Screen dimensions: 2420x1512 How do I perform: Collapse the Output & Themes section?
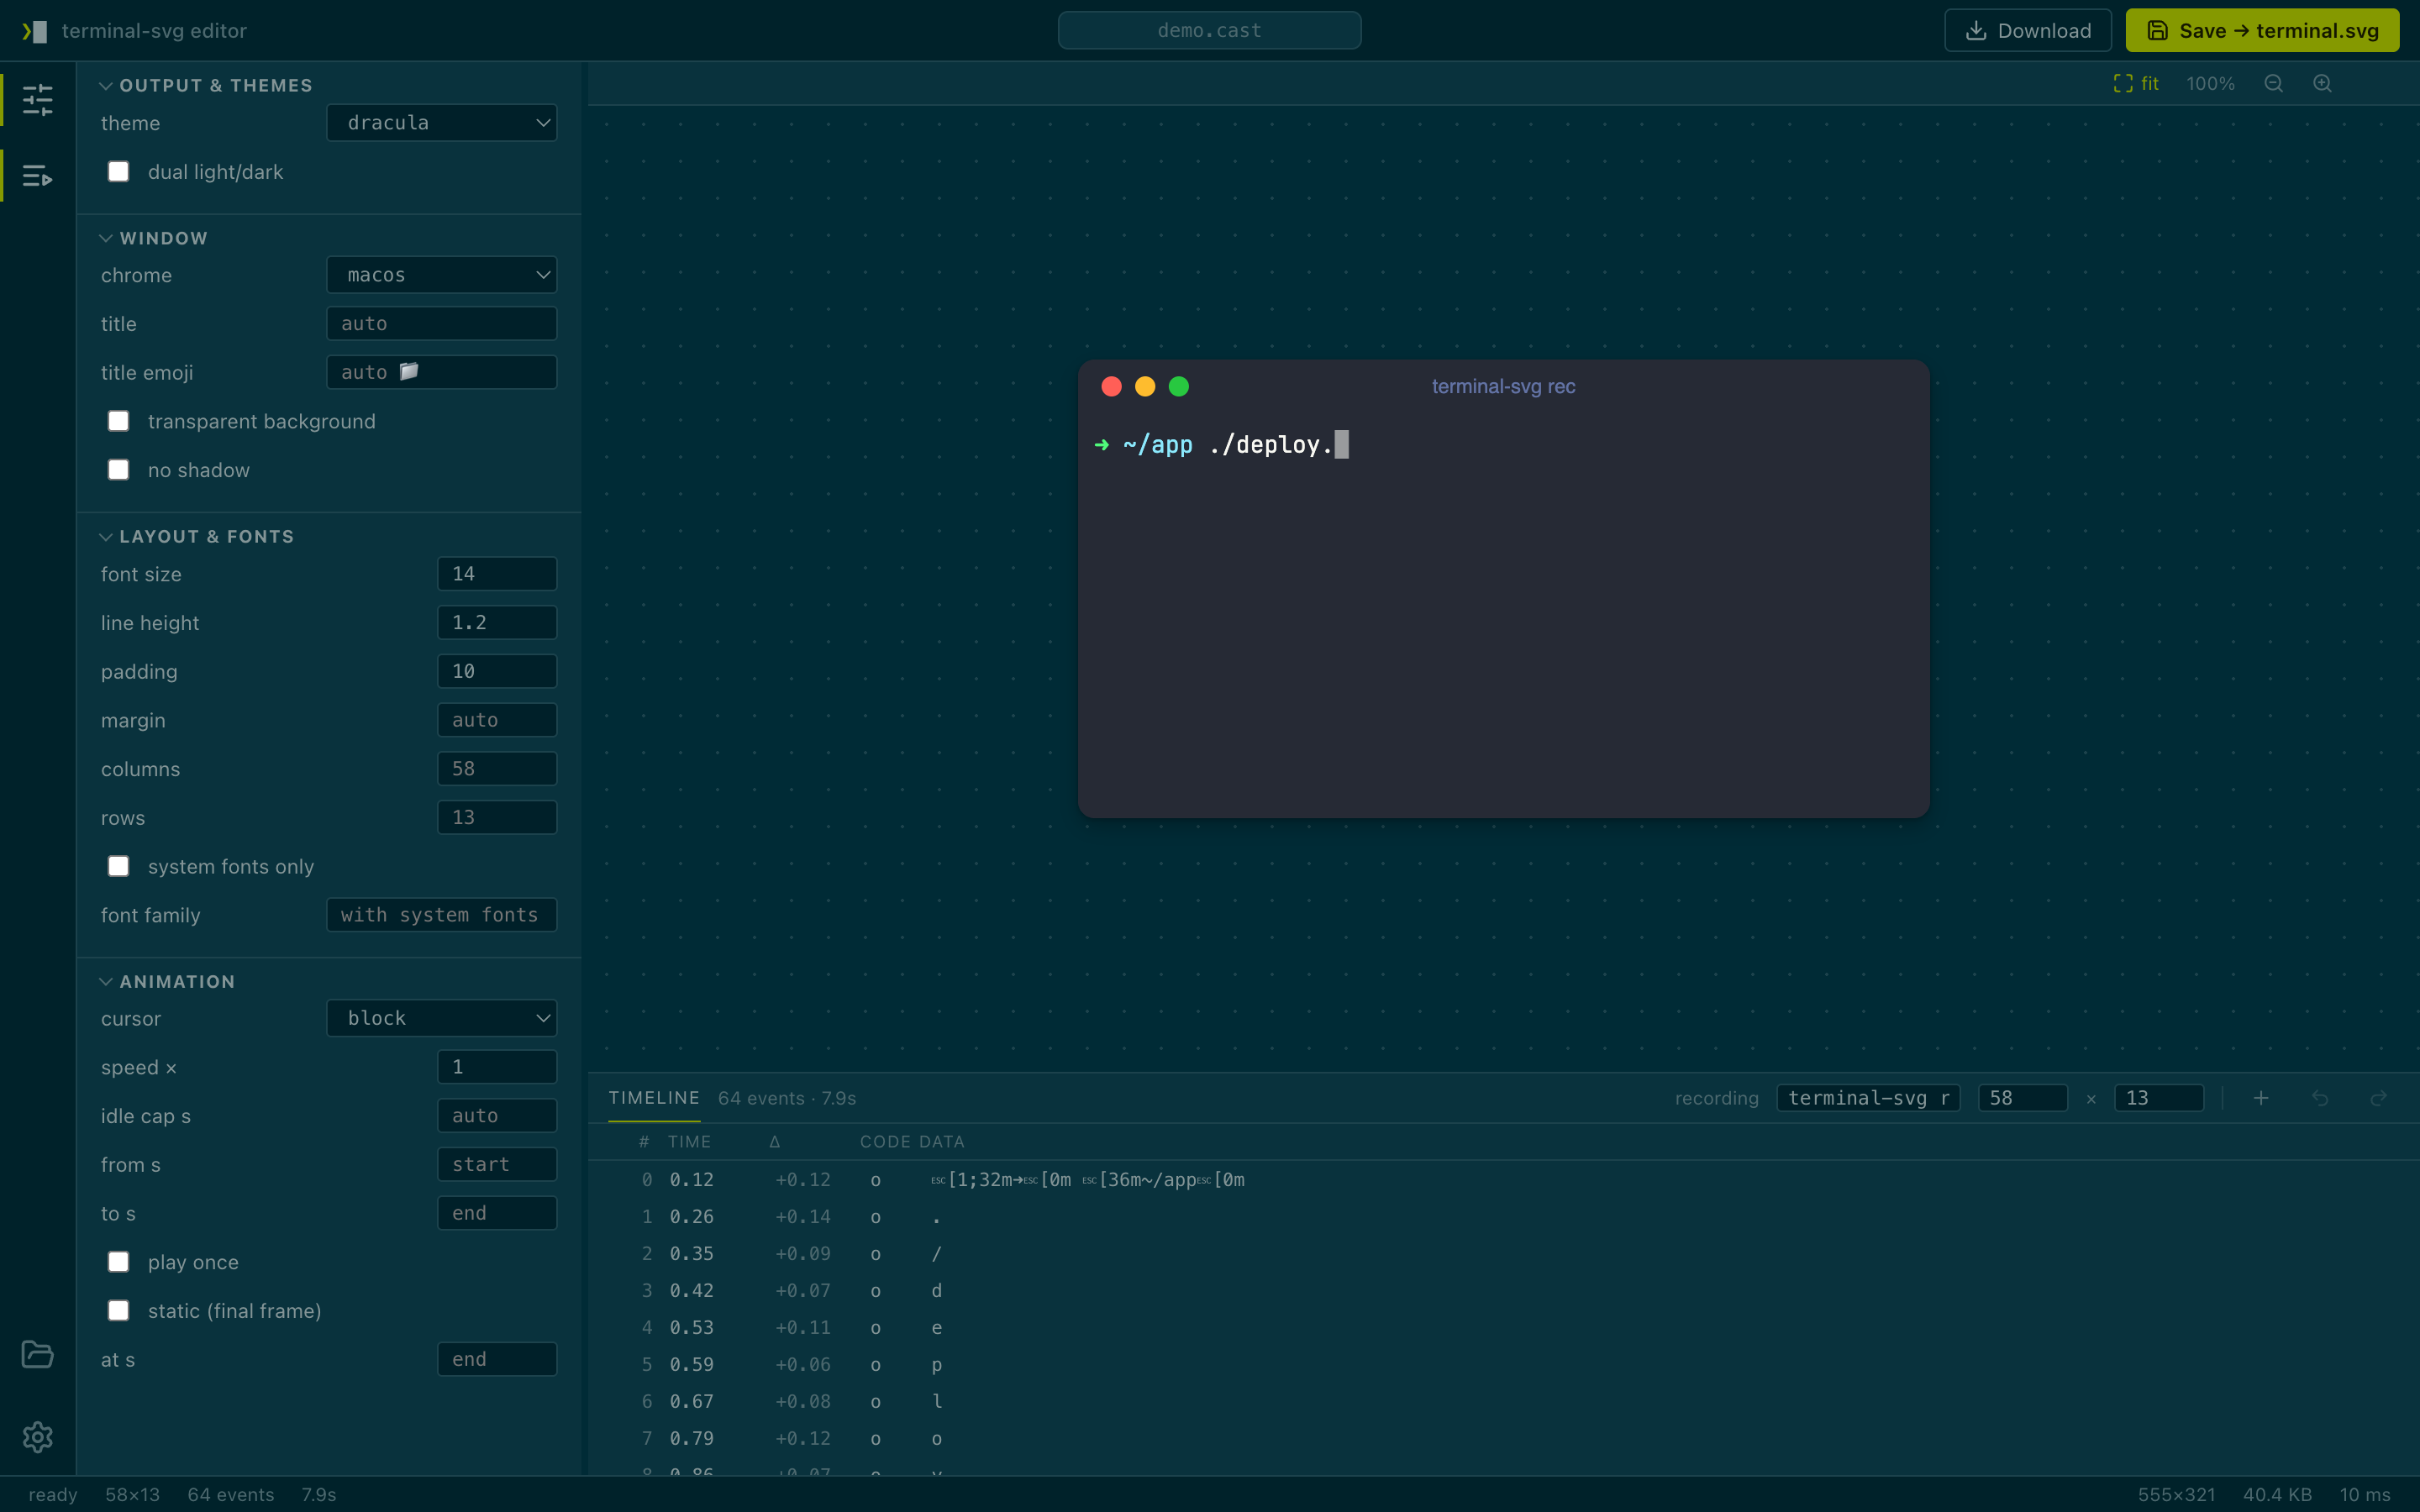pos(206,86)
